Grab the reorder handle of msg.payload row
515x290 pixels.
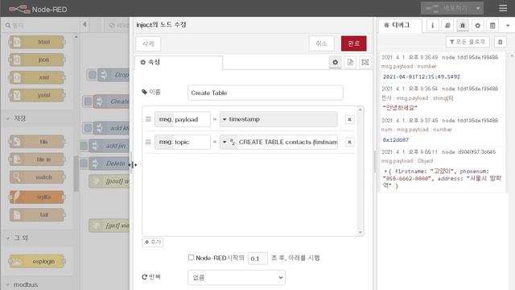tap(148, 119)
